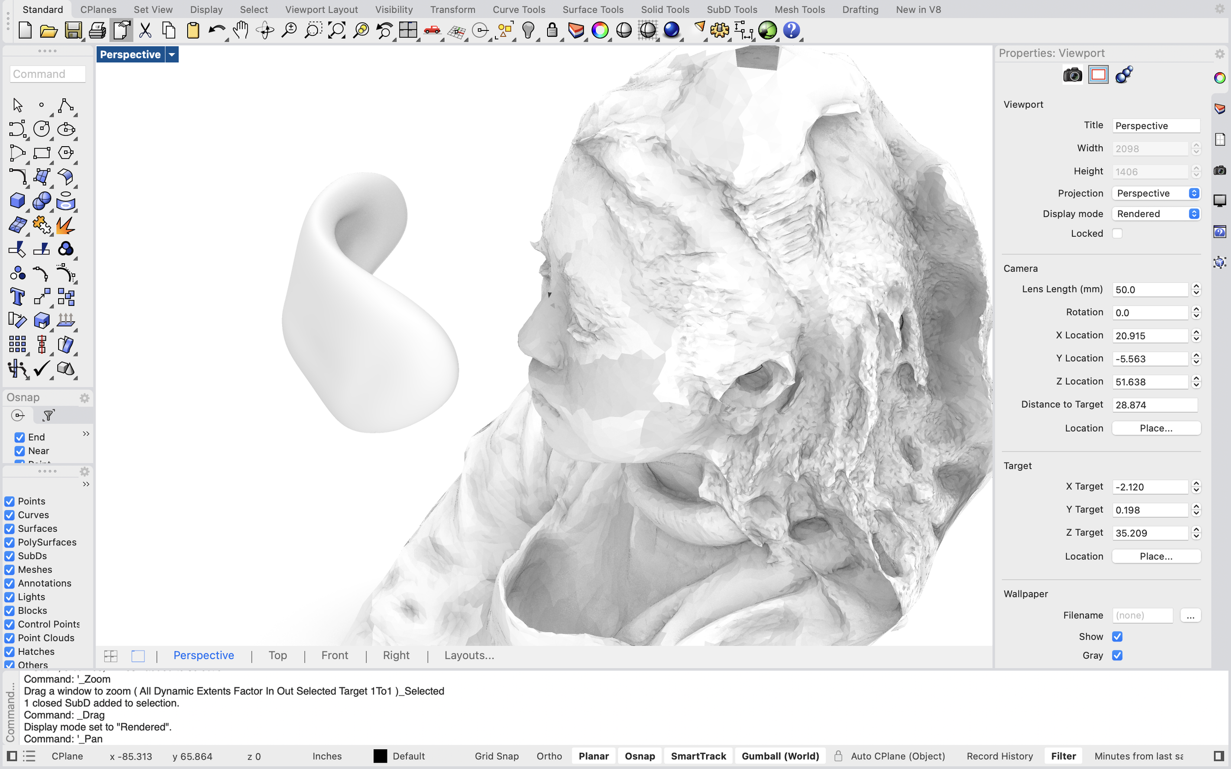Image resolution: width=1231 pixels, height=769 pixels.
Task: Select the Pan hand tool
Action: click(x=240, y=31)
